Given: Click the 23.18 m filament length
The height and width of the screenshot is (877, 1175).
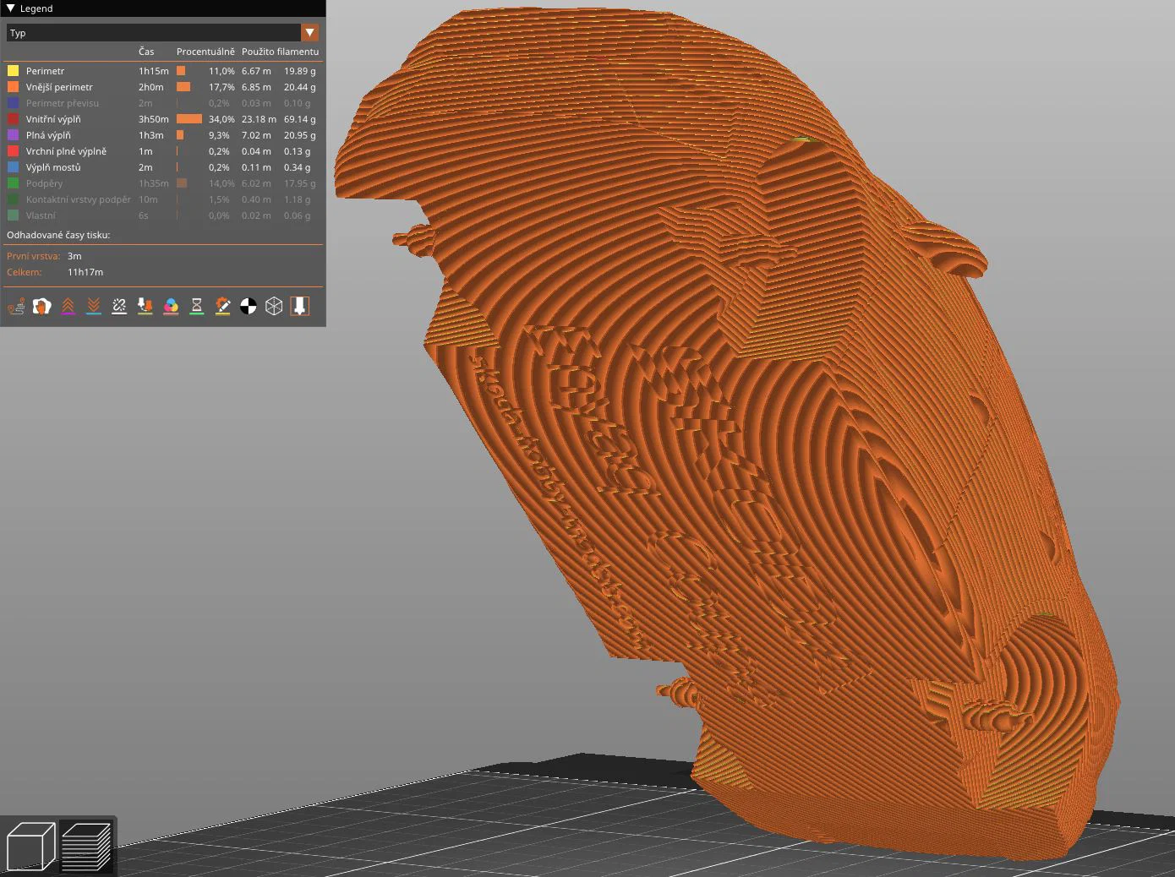Looking at the screenshot, I should [259, 119].
